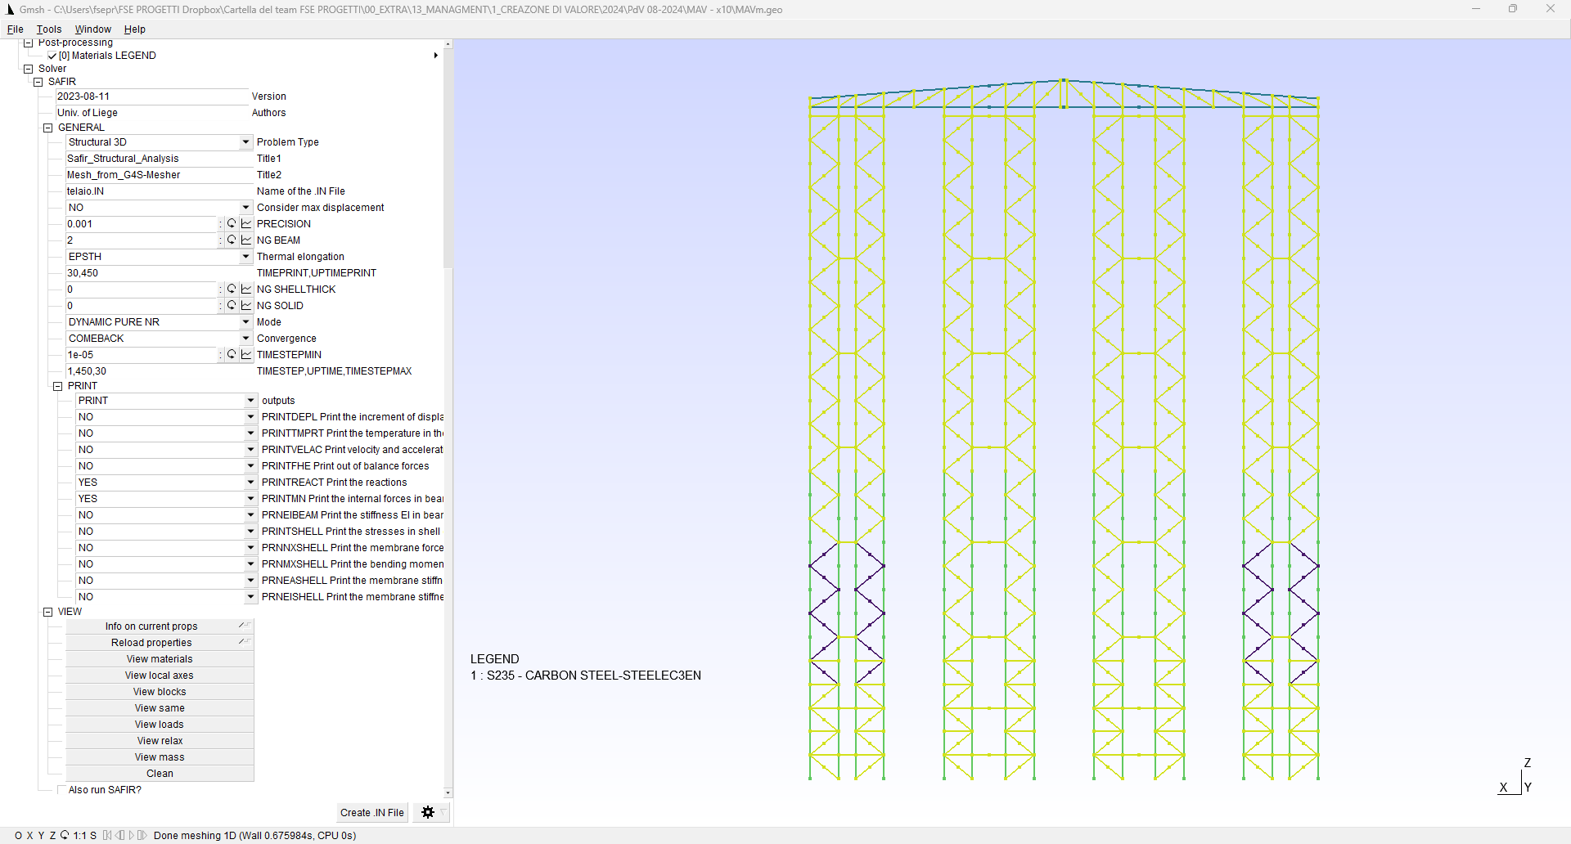Uncheck the Materials LEGEND view checkbox

tap(52, 56)
